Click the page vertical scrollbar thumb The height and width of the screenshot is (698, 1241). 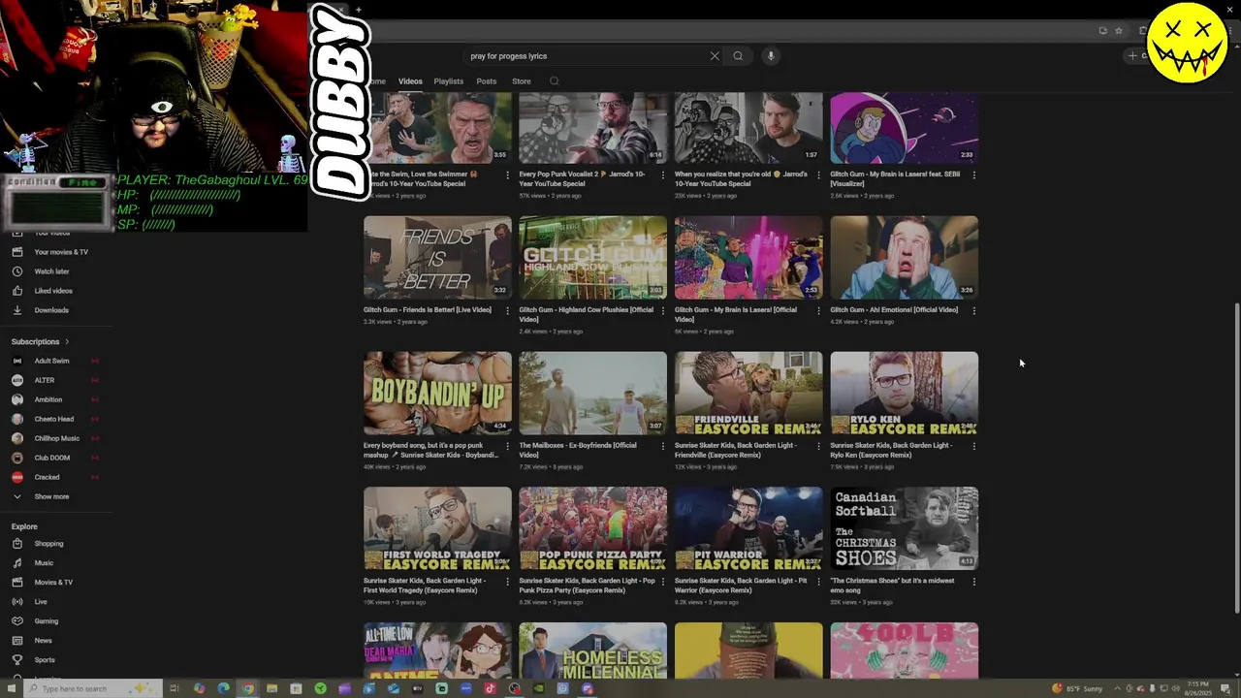click(1235, 456)
